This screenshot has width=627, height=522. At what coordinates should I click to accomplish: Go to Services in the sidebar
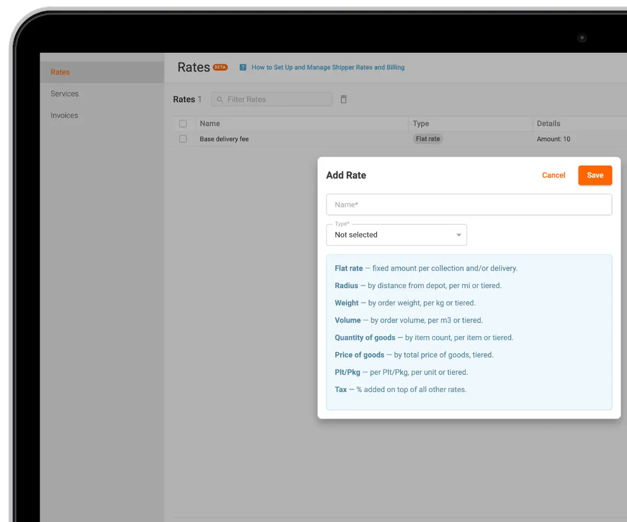click(x=65, y=94)
